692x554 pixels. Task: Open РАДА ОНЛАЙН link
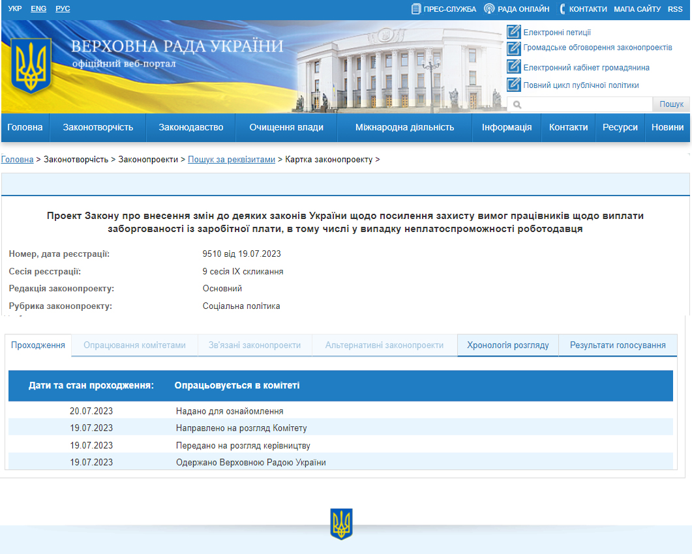[x=524, y=9]
